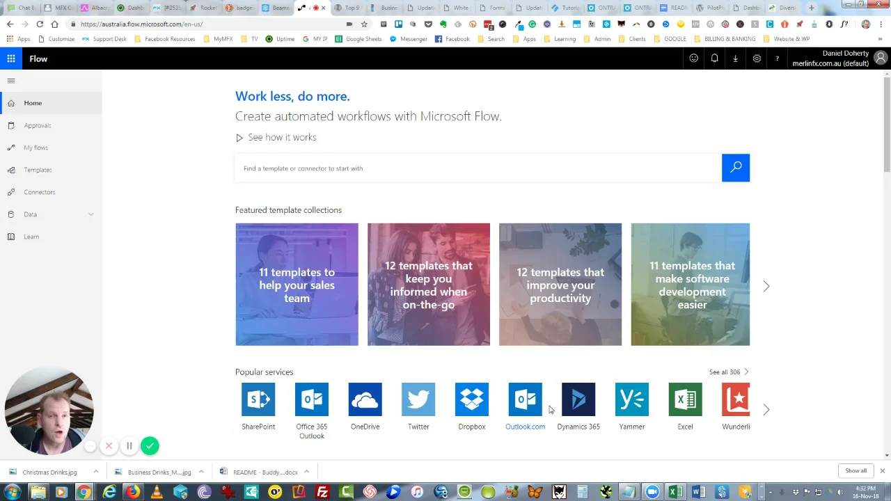Open My flows in sidebar
This screenshot has width=891, height=501.
51,148
